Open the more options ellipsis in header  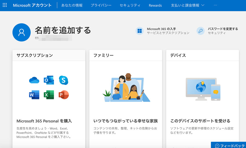coord(215,5)
